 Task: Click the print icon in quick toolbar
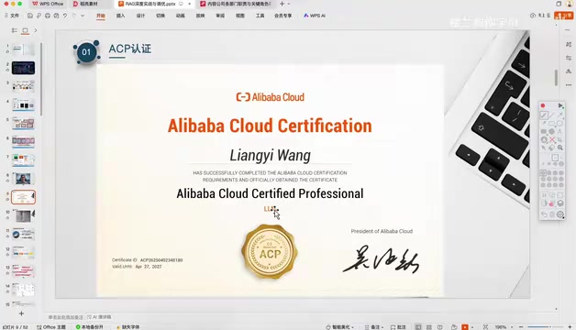[48, 16]
